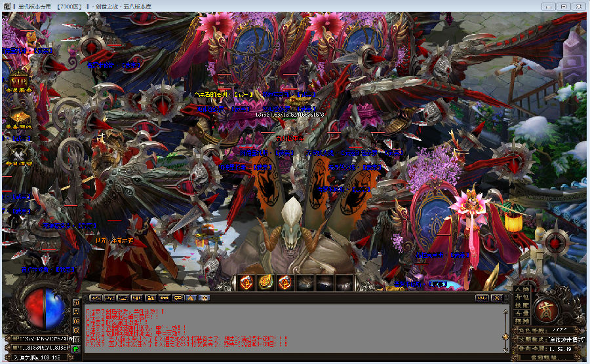Click the MP value bar
Screen dimensions: 590x364
click(x=41, y=348)
